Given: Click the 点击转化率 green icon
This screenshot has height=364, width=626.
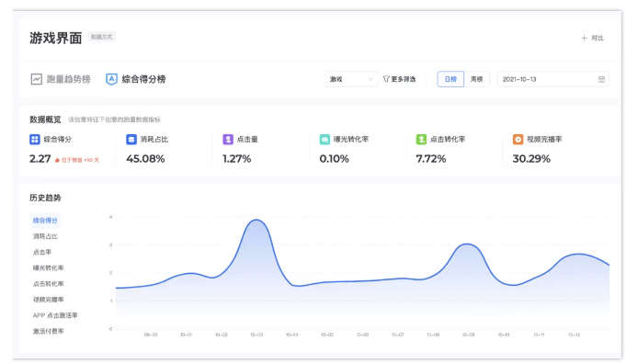Looking at the screenshot, I should click(421, 140).
